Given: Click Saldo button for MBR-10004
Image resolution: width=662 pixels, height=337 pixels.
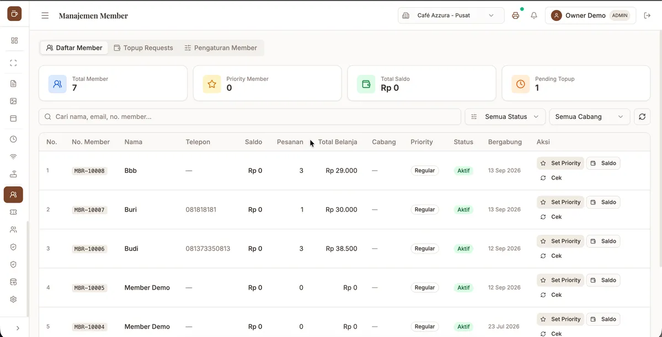Looking at the screenshot, I should (603, 319).
